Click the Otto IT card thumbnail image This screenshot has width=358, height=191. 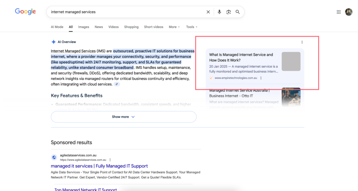[291, 97]
